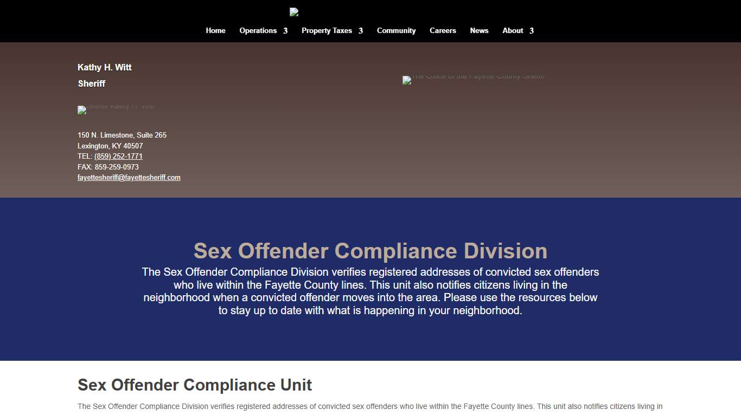The image size is (741, 416).
Task: Expand the Property Taxes dropdown indicator
Action: pyautogui.click(x=361, y=31)
